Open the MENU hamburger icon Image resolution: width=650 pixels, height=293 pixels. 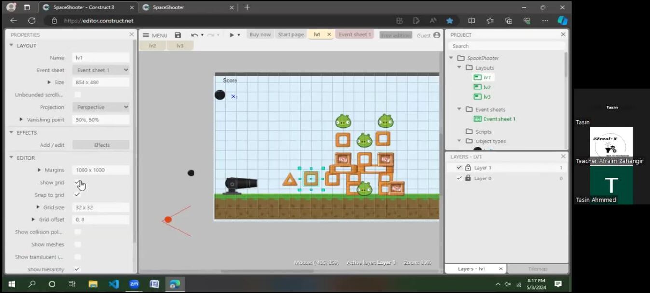pyautogui.click(x=146, y=35)
